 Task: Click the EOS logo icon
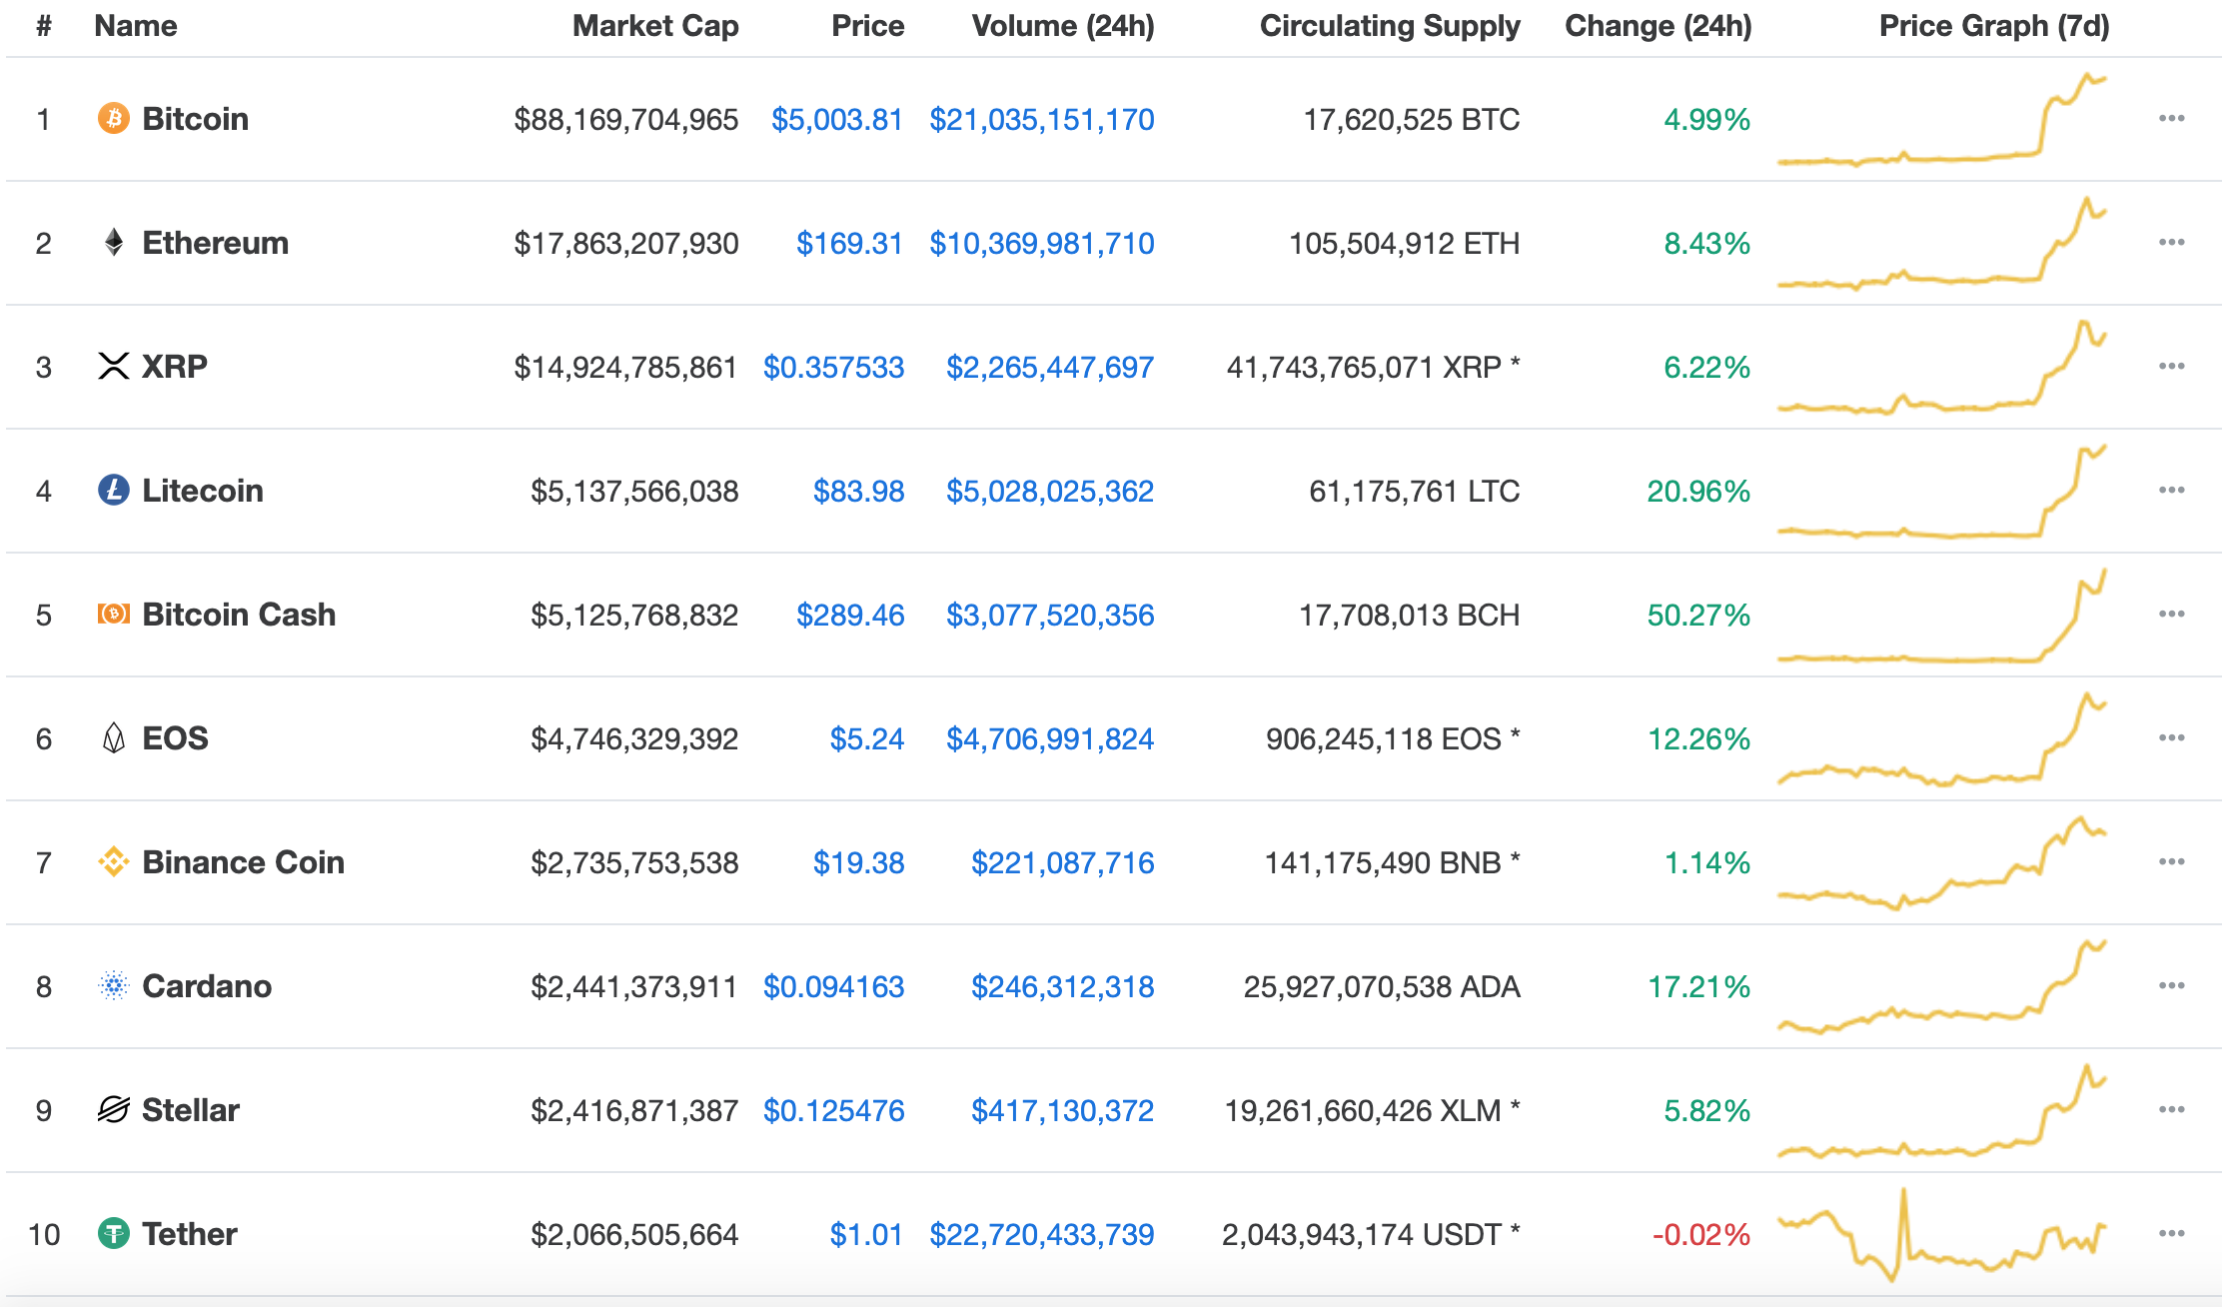click(x=114, y=737)
